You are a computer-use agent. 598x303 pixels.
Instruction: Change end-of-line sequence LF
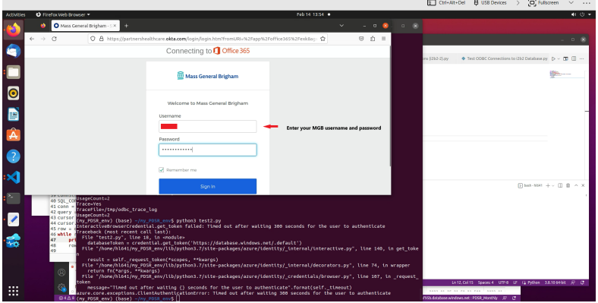click(x=515, y=282)
